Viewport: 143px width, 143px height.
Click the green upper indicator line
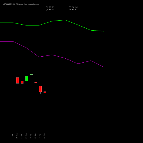coord(52,21)
